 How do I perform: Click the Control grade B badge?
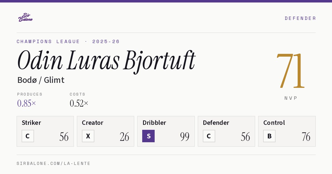point(269,136)
